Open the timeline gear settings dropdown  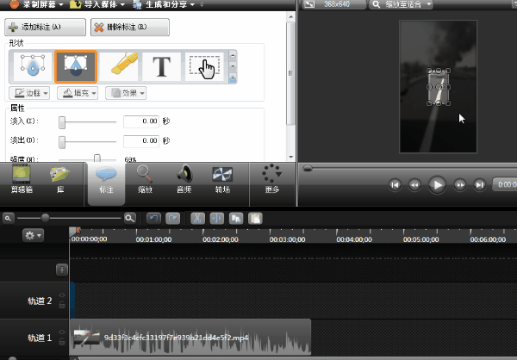point(33,235)
